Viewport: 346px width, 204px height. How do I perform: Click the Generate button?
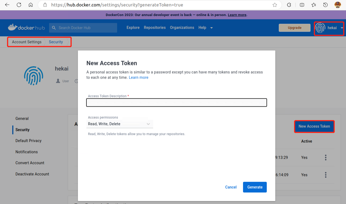(x=255, y=187)
